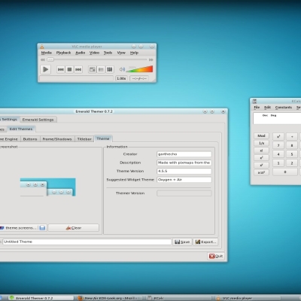Click the VLC seek bar handle
Screen dimensions: 301x301
(x=50, y=59)
